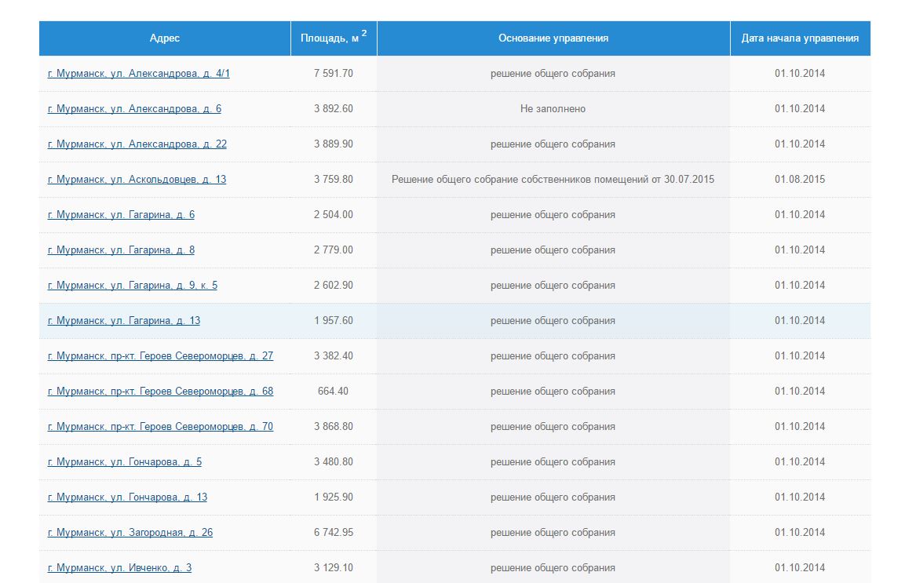Click решение общего собрания in Гагарина 13 row
This screenshot has width=916, height=583.
tap(553, 321)
